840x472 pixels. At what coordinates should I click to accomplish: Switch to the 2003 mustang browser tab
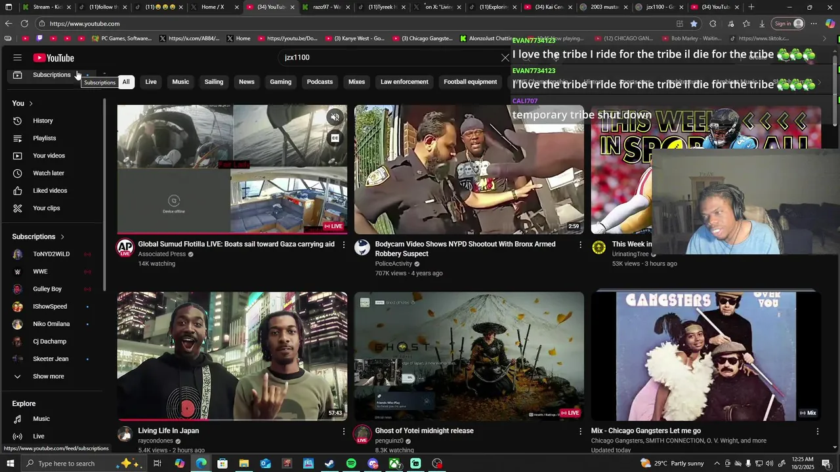point(604,7)
